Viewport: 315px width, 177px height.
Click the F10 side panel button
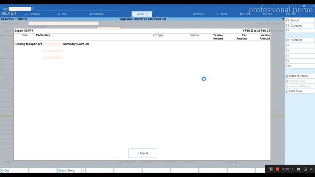(300, 66)
